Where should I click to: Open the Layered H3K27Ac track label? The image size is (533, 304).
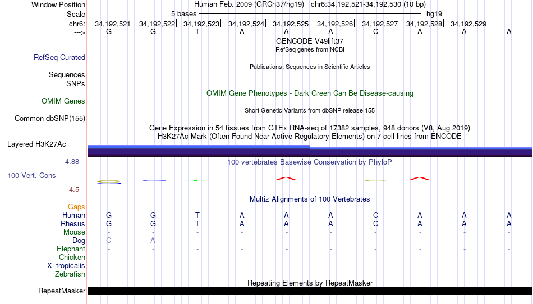(36, 144)
